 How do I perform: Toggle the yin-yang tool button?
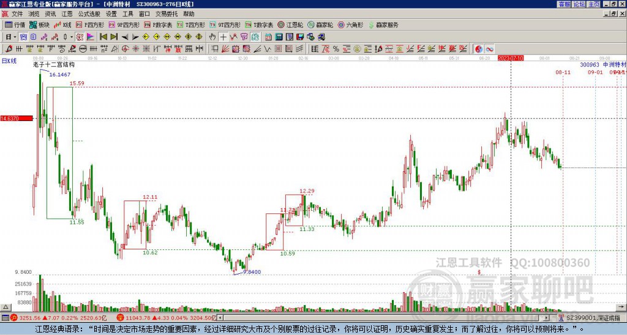[479, 49]
